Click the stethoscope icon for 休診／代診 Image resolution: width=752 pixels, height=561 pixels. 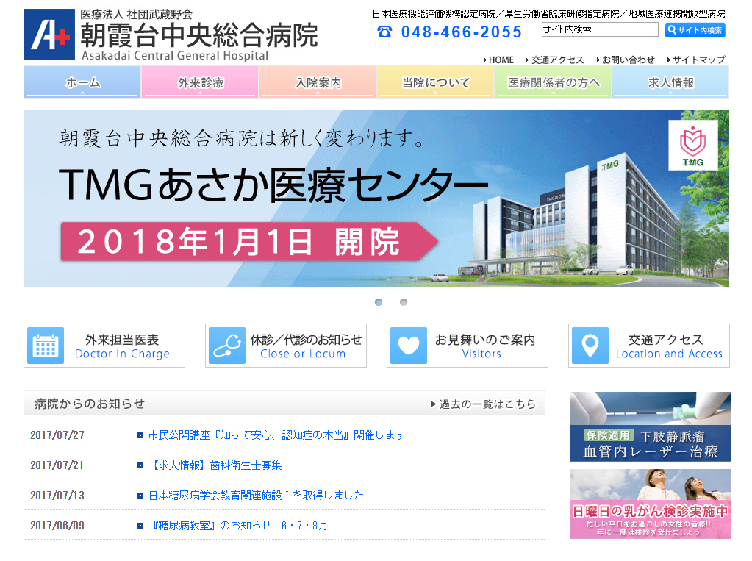pyautogui.click(x=227, y=346)
